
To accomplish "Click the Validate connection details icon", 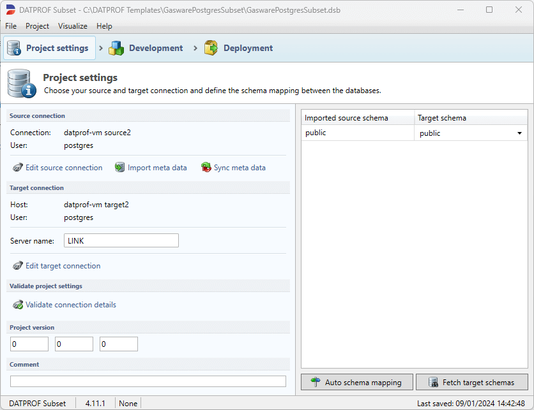I will (x=17, y=305).
